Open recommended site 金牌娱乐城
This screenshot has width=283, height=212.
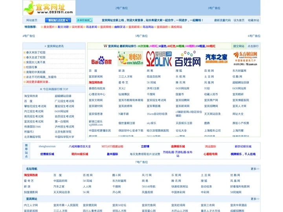tap(178, 146)
